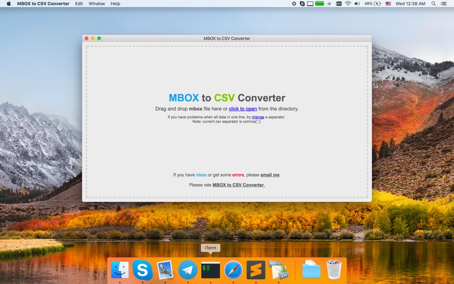Image resolution: width=454 pixels, height=284 pixels.
Task: Open the Trash in the dock
Action: (x=334, y=270)
